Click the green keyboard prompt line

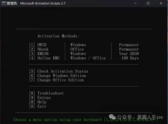click(x=86, y=120)
